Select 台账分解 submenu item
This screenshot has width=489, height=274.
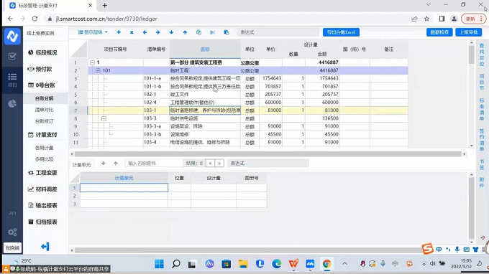click(45, 98)
